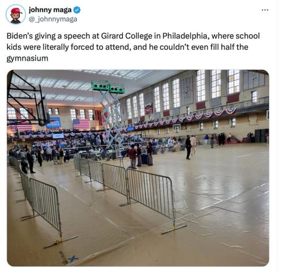Select the display name johnny maga
The width and height of the screenshot is (283, 273).
[x=50, y=10]
